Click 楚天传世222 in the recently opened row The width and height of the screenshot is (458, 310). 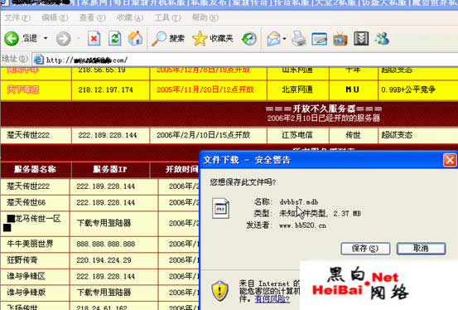28,135
